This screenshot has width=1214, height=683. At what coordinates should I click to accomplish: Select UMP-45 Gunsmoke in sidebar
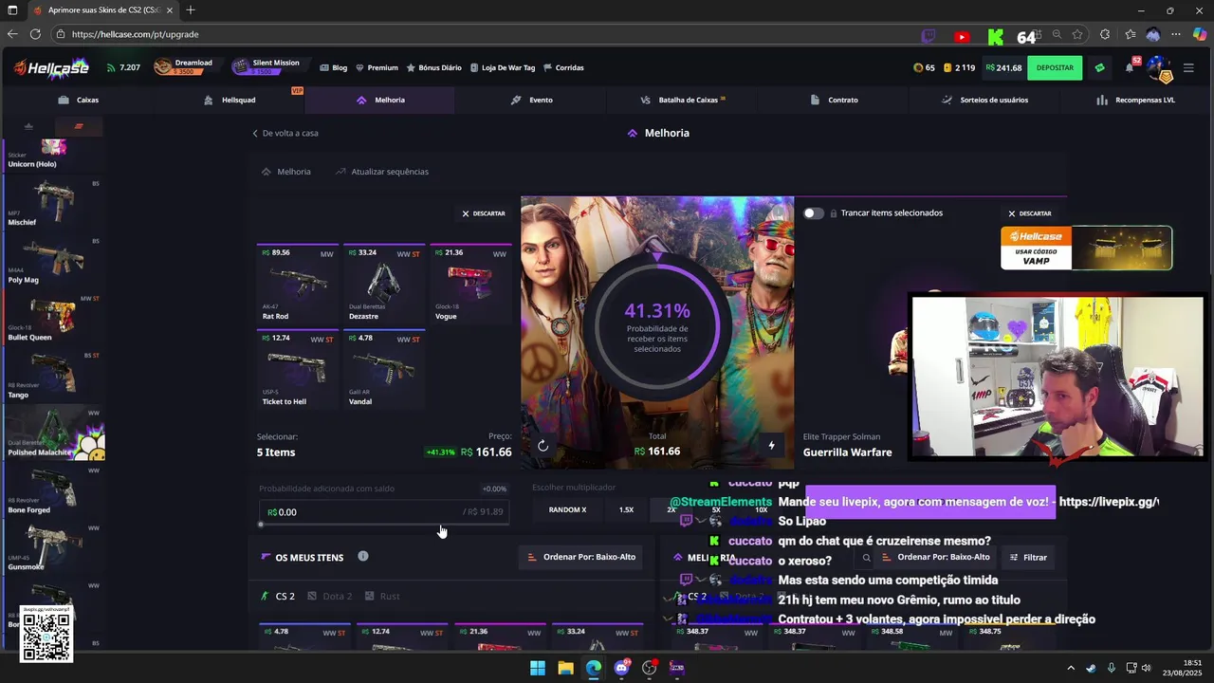coord(52,548)
